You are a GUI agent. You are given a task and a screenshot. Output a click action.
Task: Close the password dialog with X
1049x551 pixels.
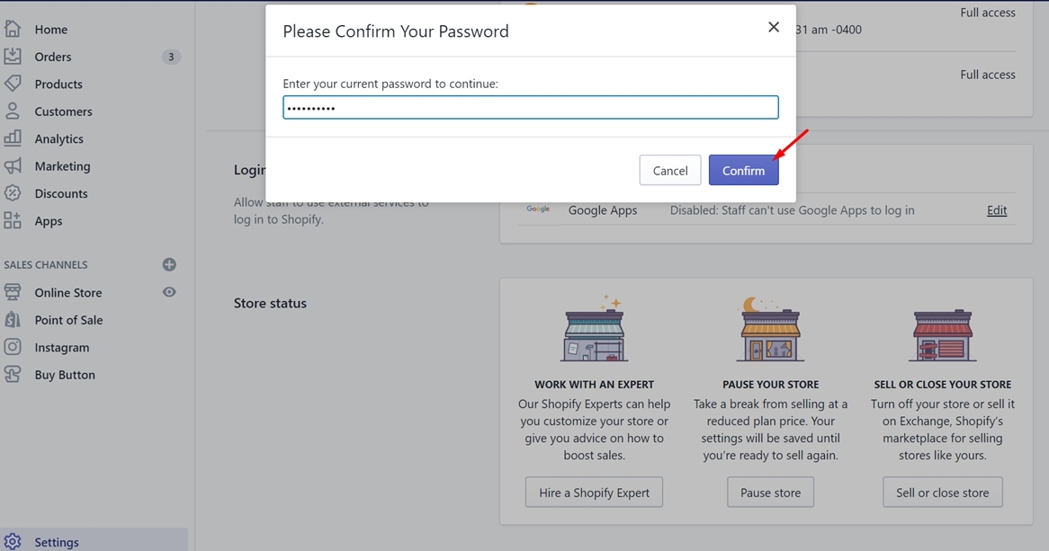click(774, 27)
